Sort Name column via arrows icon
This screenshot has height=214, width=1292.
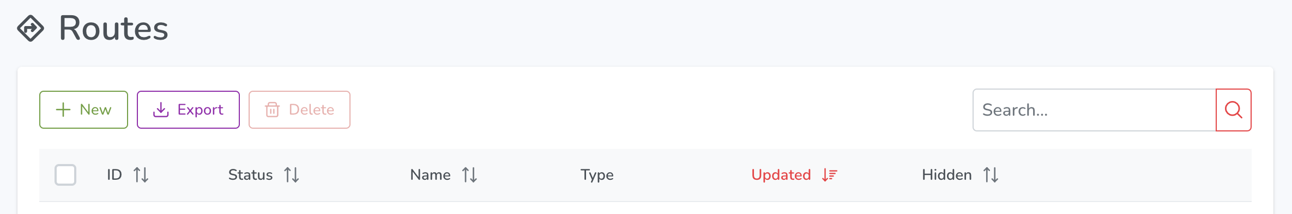click(x=469, y=175)
